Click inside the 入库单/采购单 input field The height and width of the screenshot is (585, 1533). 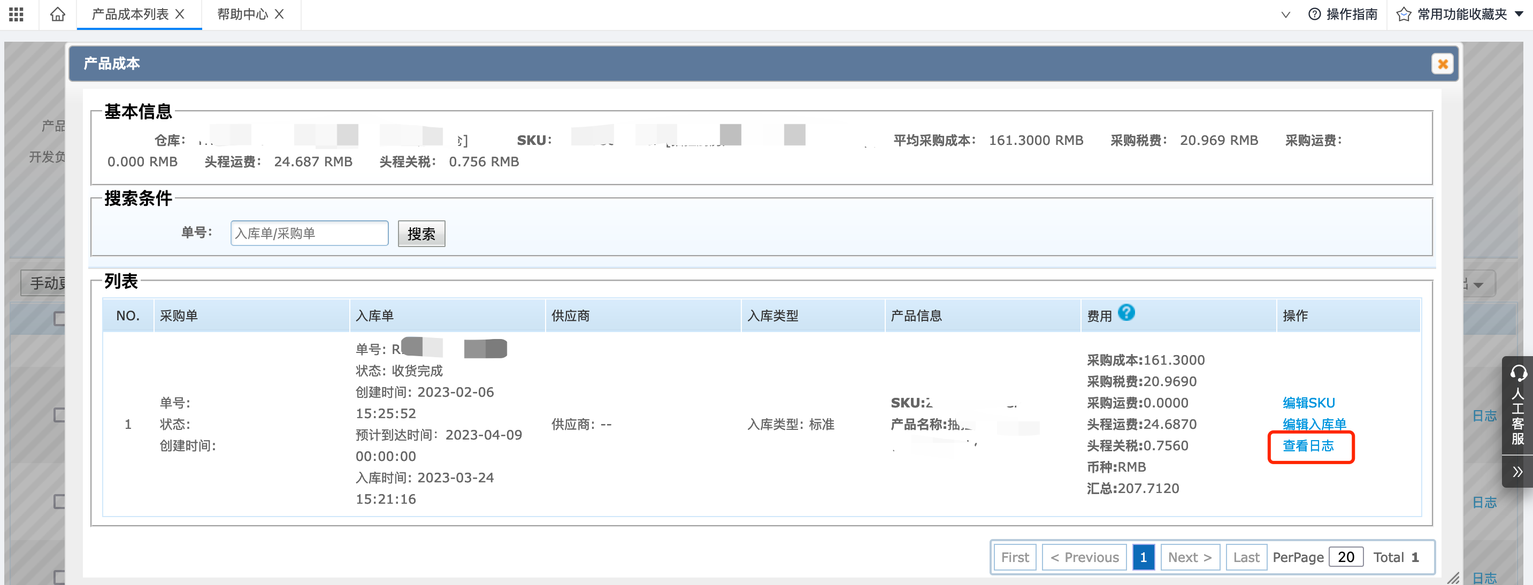click(309, 233)
